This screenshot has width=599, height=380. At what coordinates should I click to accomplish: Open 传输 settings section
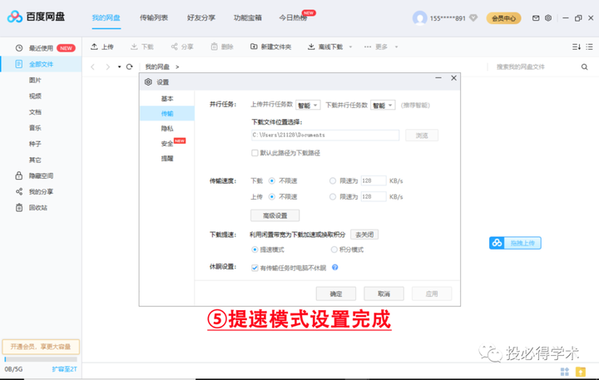(167, 113)
